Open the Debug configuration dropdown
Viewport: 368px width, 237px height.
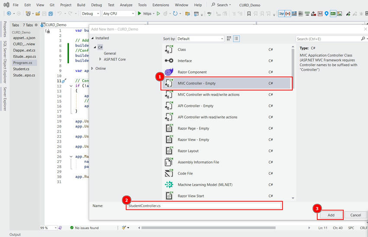90,13
